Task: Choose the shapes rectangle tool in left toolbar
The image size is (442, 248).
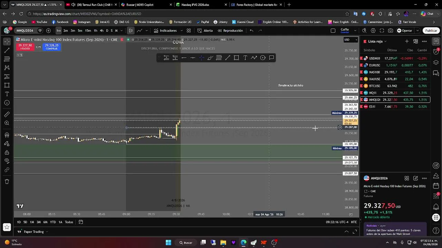Action: coord(7,85)
